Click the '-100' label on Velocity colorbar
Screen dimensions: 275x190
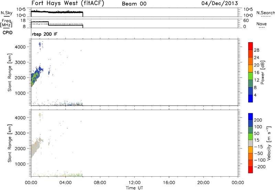[260, 160]
